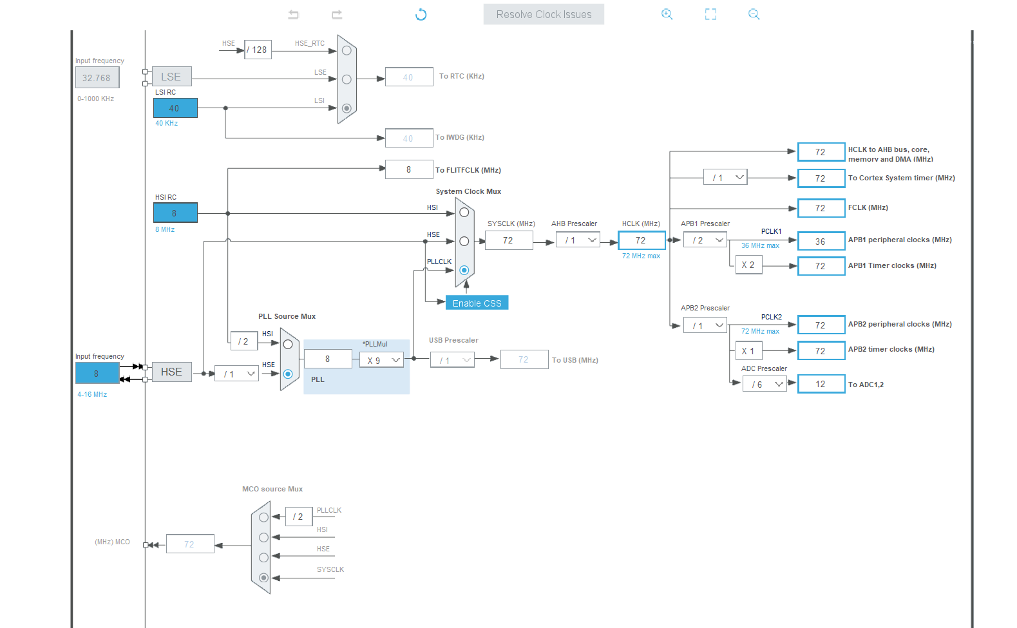Select HSE as system clock source

(x=464, y=242)
